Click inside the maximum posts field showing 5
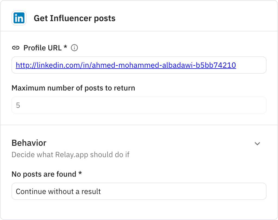Image resolution: width=278 pixels, height=220 pixels. point(139,105)
